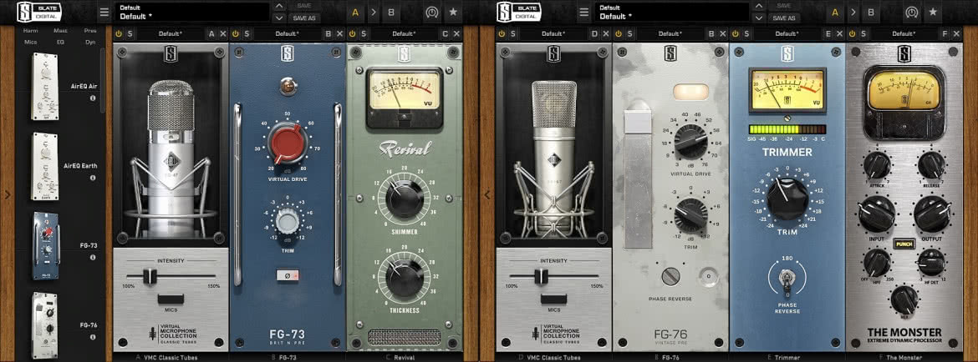This screenshot has width=978, height=362.
Task: Remove the Revival module with slot C's X
Action: pos(456,34)
